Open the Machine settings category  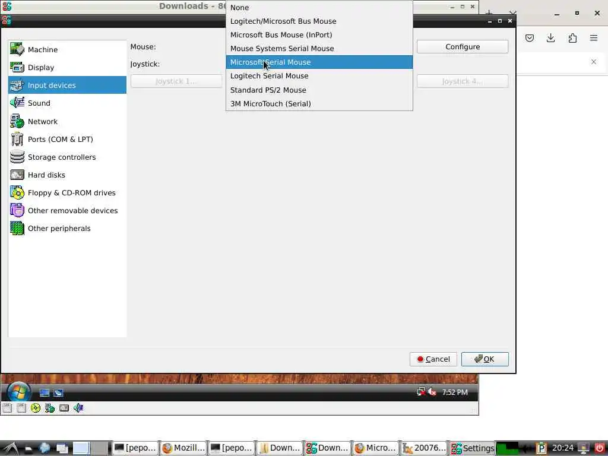67,50
